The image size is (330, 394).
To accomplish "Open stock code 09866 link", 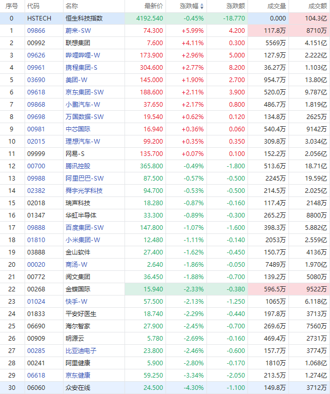I will coord(36,31).
